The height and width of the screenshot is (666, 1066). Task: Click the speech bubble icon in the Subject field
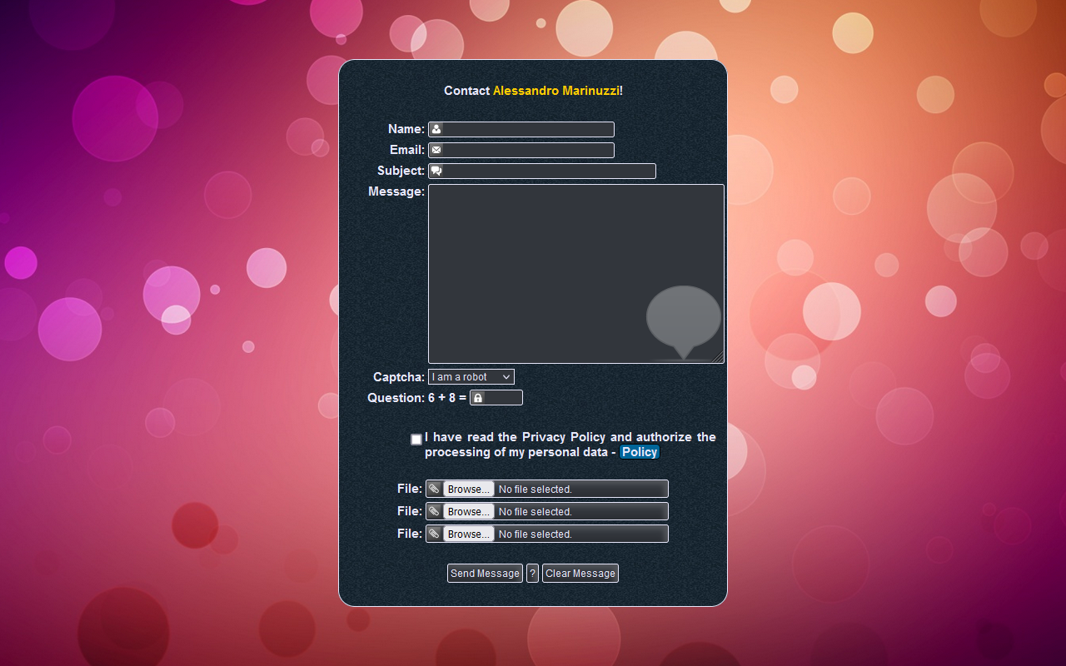pyautogui.click(x=436, y=171)
